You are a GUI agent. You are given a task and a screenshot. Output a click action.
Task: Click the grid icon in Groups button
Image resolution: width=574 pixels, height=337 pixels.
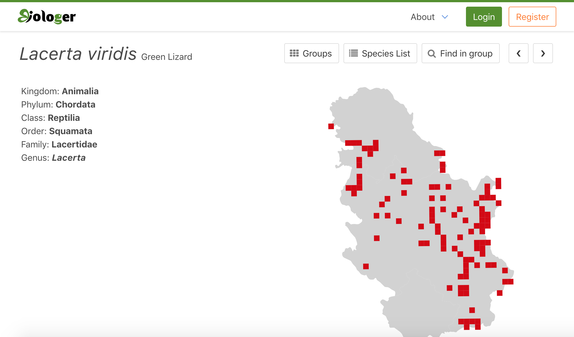pyautogui.click(x=294, y=53)
